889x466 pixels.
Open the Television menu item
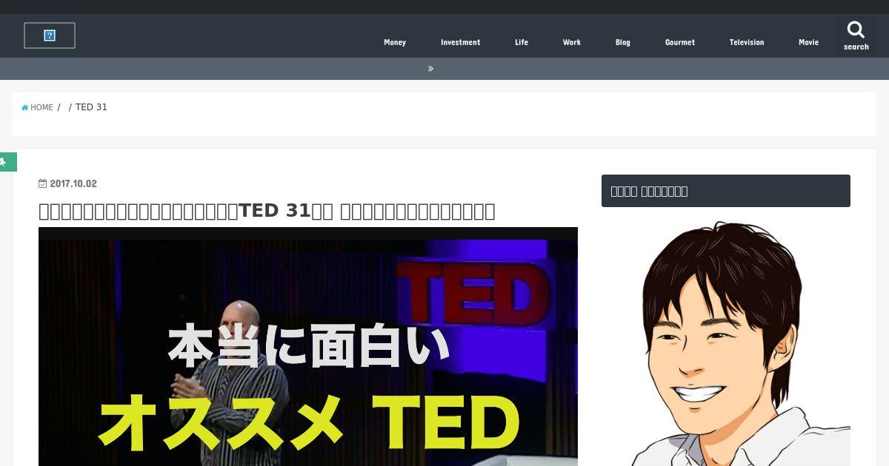(x=746, y=42)
